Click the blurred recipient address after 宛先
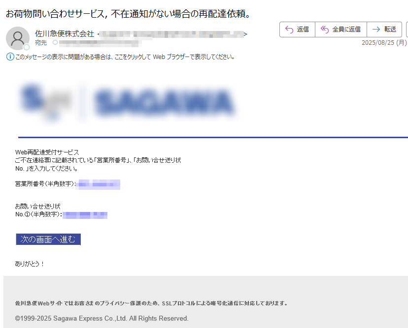 click(x=100, y=43)
